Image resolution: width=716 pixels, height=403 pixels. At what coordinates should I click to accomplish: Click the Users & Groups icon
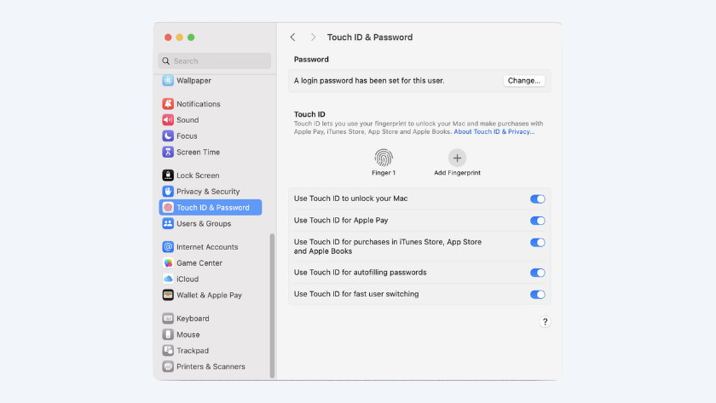(x=168, y=223)
